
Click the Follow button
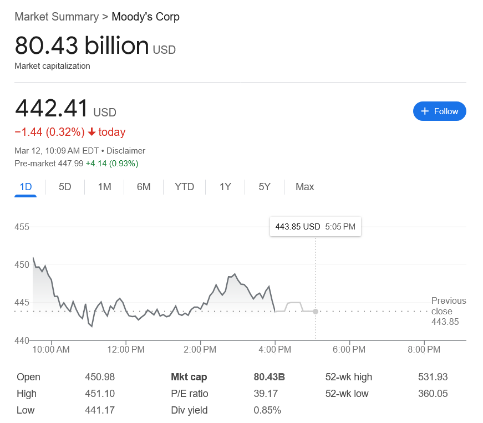(439, 111)
